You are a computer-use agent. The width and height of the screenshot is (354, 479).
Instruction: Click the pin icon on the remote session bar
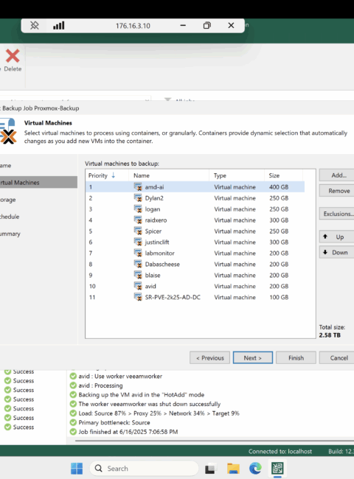(34, 25)
